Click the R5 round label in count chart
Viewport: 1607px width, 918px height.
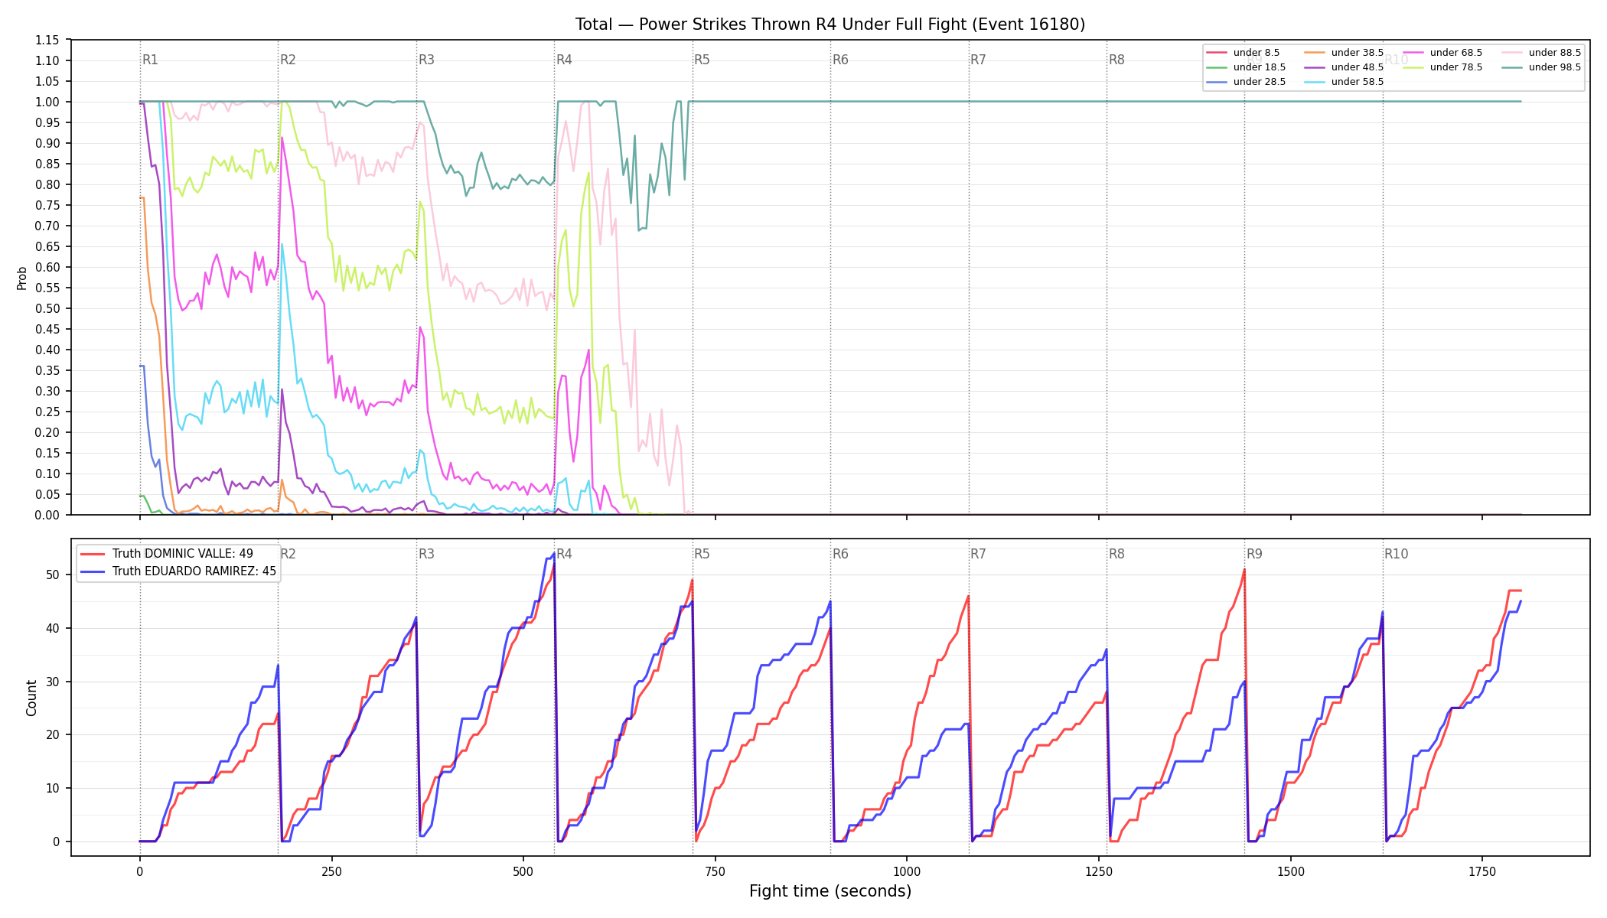coord(702,554)
